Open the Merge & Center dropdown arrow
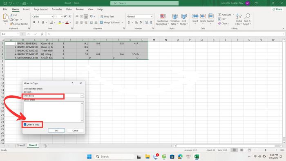The height and width of the screenshot is (161, 286). pyautogui.click(x=122, y=22)
